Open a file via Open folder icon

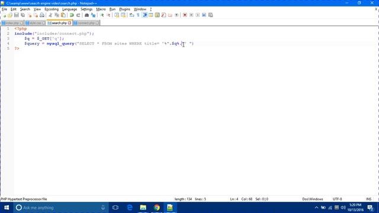[10, 15]
